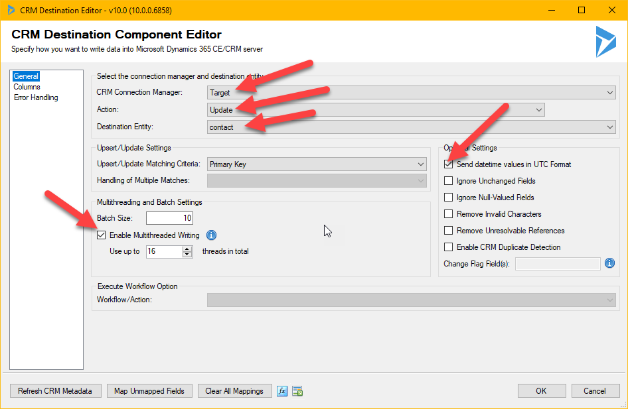This screenshot has width=628, height=409.
Task: Enable Remove Unresolvable References
Action: [448, 230]
